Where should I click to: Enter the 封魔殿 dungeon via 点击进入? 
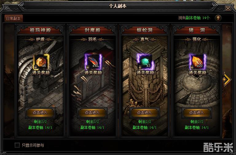[x=92, y=112]
